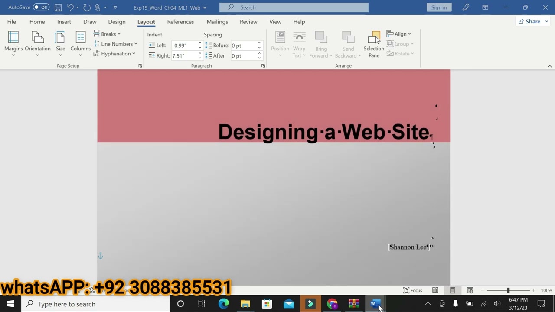
Task: Click the Shannon Lee author text
Action: point(408,247)
